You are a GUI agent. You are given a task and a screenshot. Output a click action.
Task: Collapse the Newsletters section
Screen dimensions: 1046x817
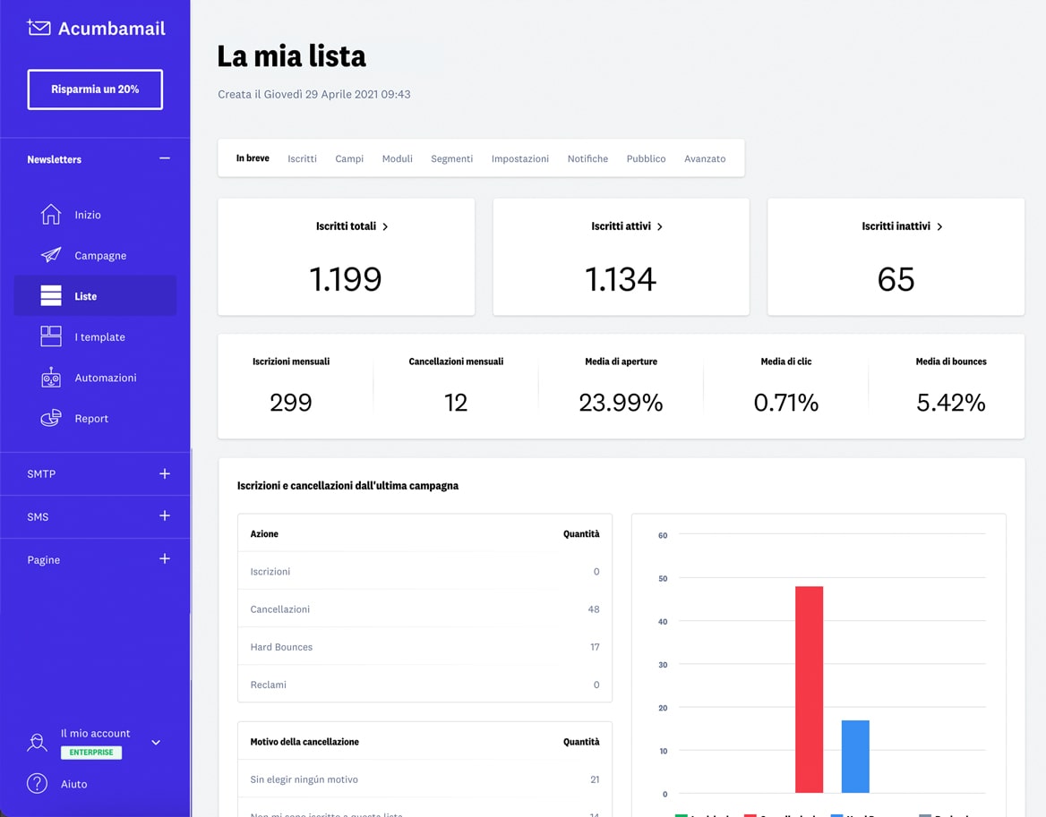[164, 158]
